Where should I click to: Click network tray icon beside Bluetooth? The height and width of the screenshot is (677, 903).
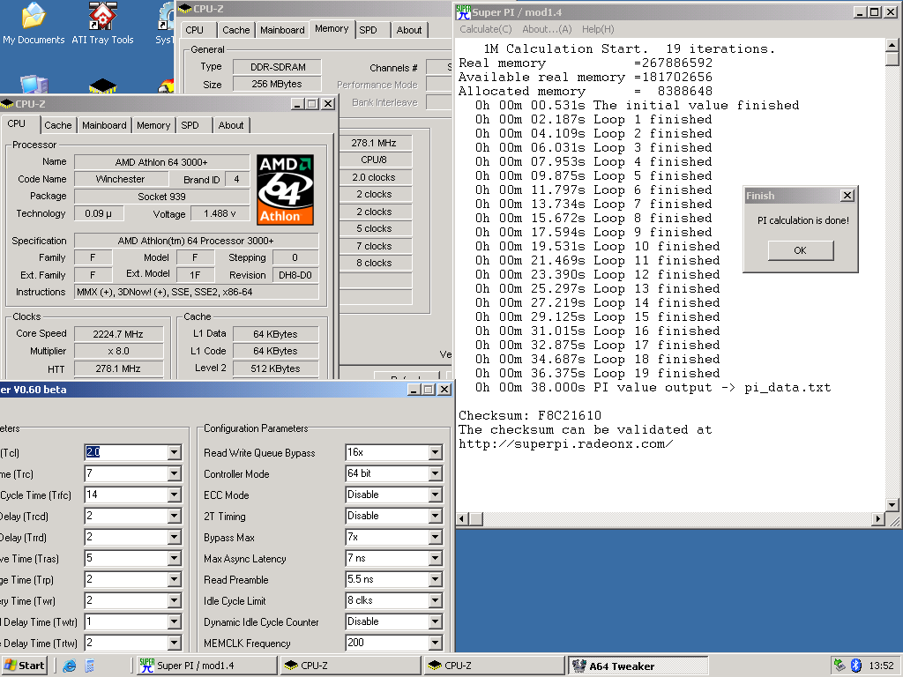tap(840, 666)
